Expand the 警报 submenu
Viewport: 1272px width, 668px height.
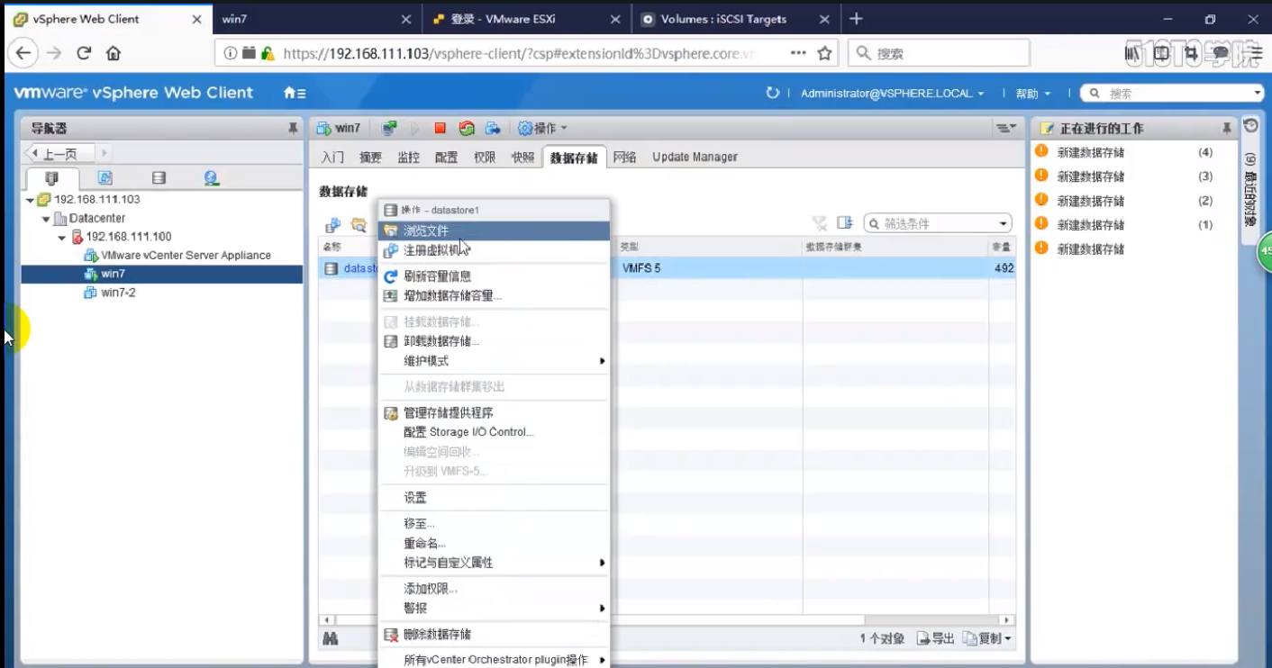pos(493,609)
